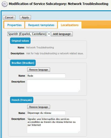
Task: Click the empty Brazilian Description text area
Action: pos(54,86)
